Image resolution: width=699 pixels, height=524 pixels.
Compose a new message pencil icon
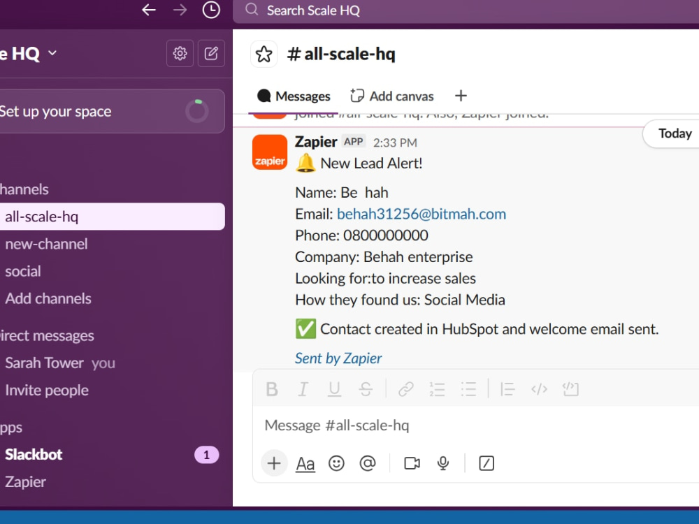tap(211, 54)
